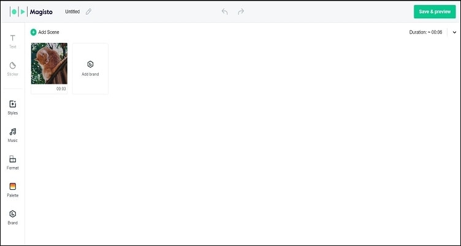Click the Add Scene text label
Image resolution: width=461 pixels, height=246 pixels.
49,32
